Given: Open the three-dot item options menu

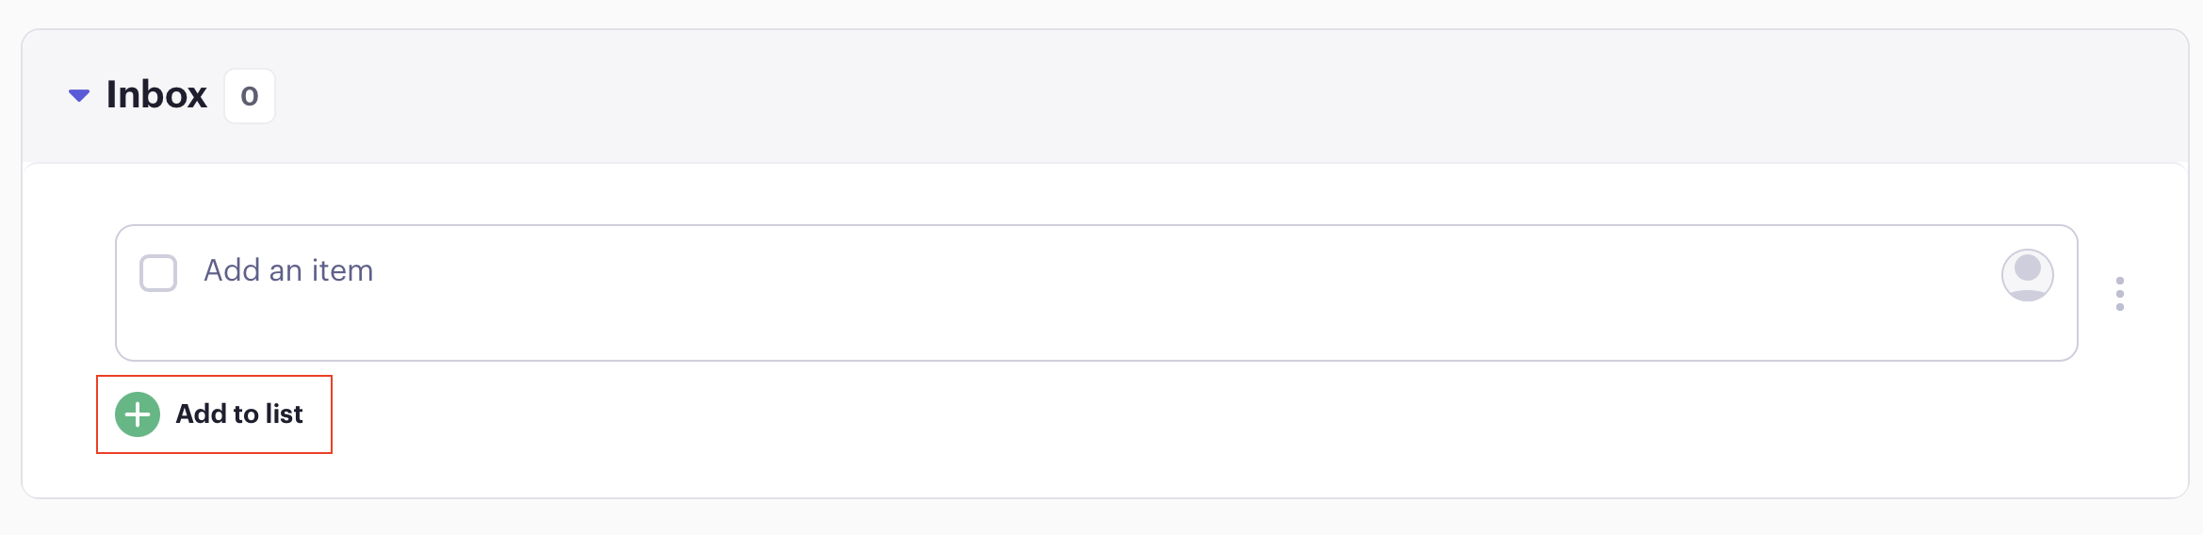Looking at the screenshot, I should click(x=2119, y=294).
